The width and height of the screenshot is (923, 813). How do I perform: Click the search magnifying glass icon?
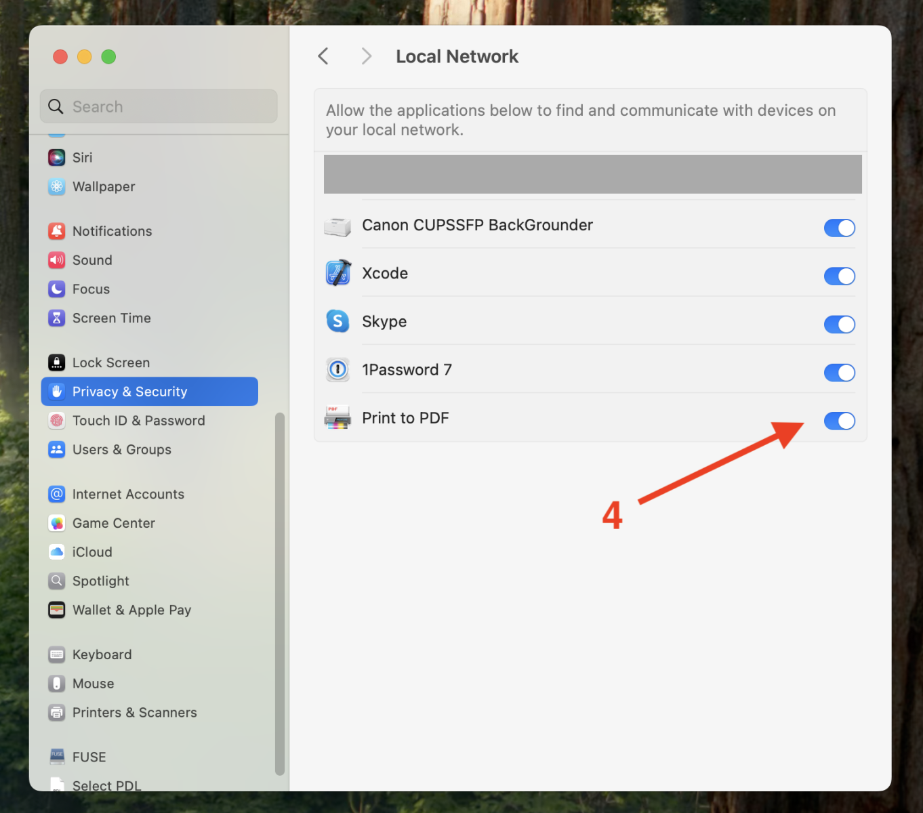click(56, 107)
